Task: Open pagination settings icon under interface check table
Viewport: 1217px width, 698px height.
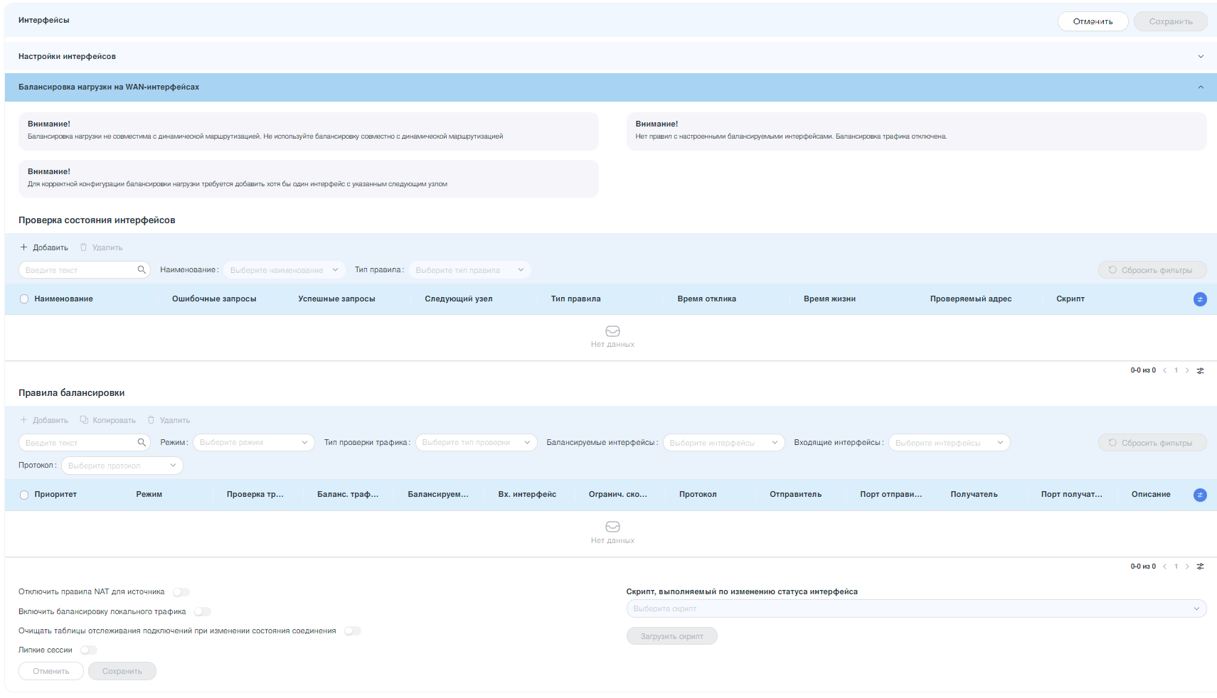Action: tap(1200, 370)
